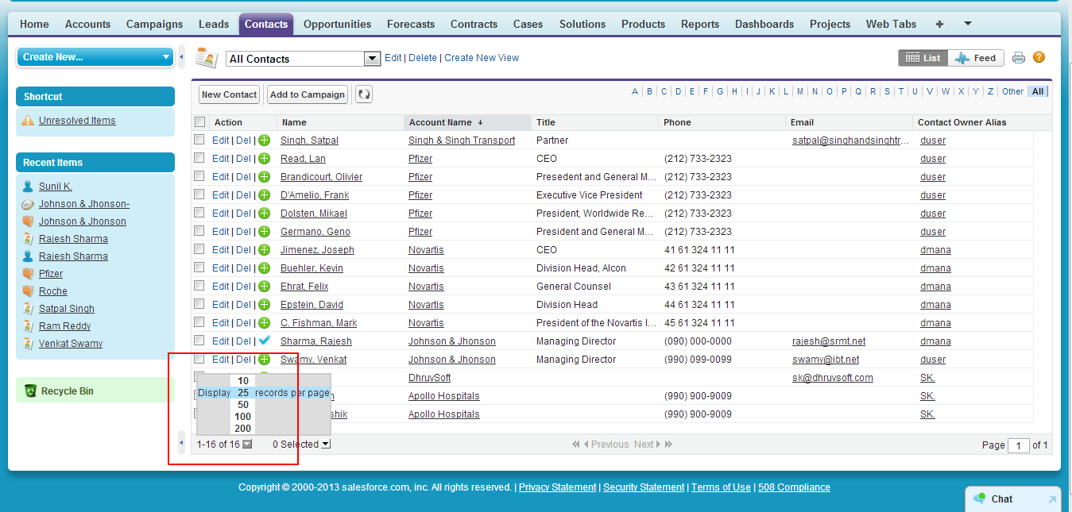Screen dimensions: 1072x512
Task: Open Privacy Statement footer link
Action: 557,487
